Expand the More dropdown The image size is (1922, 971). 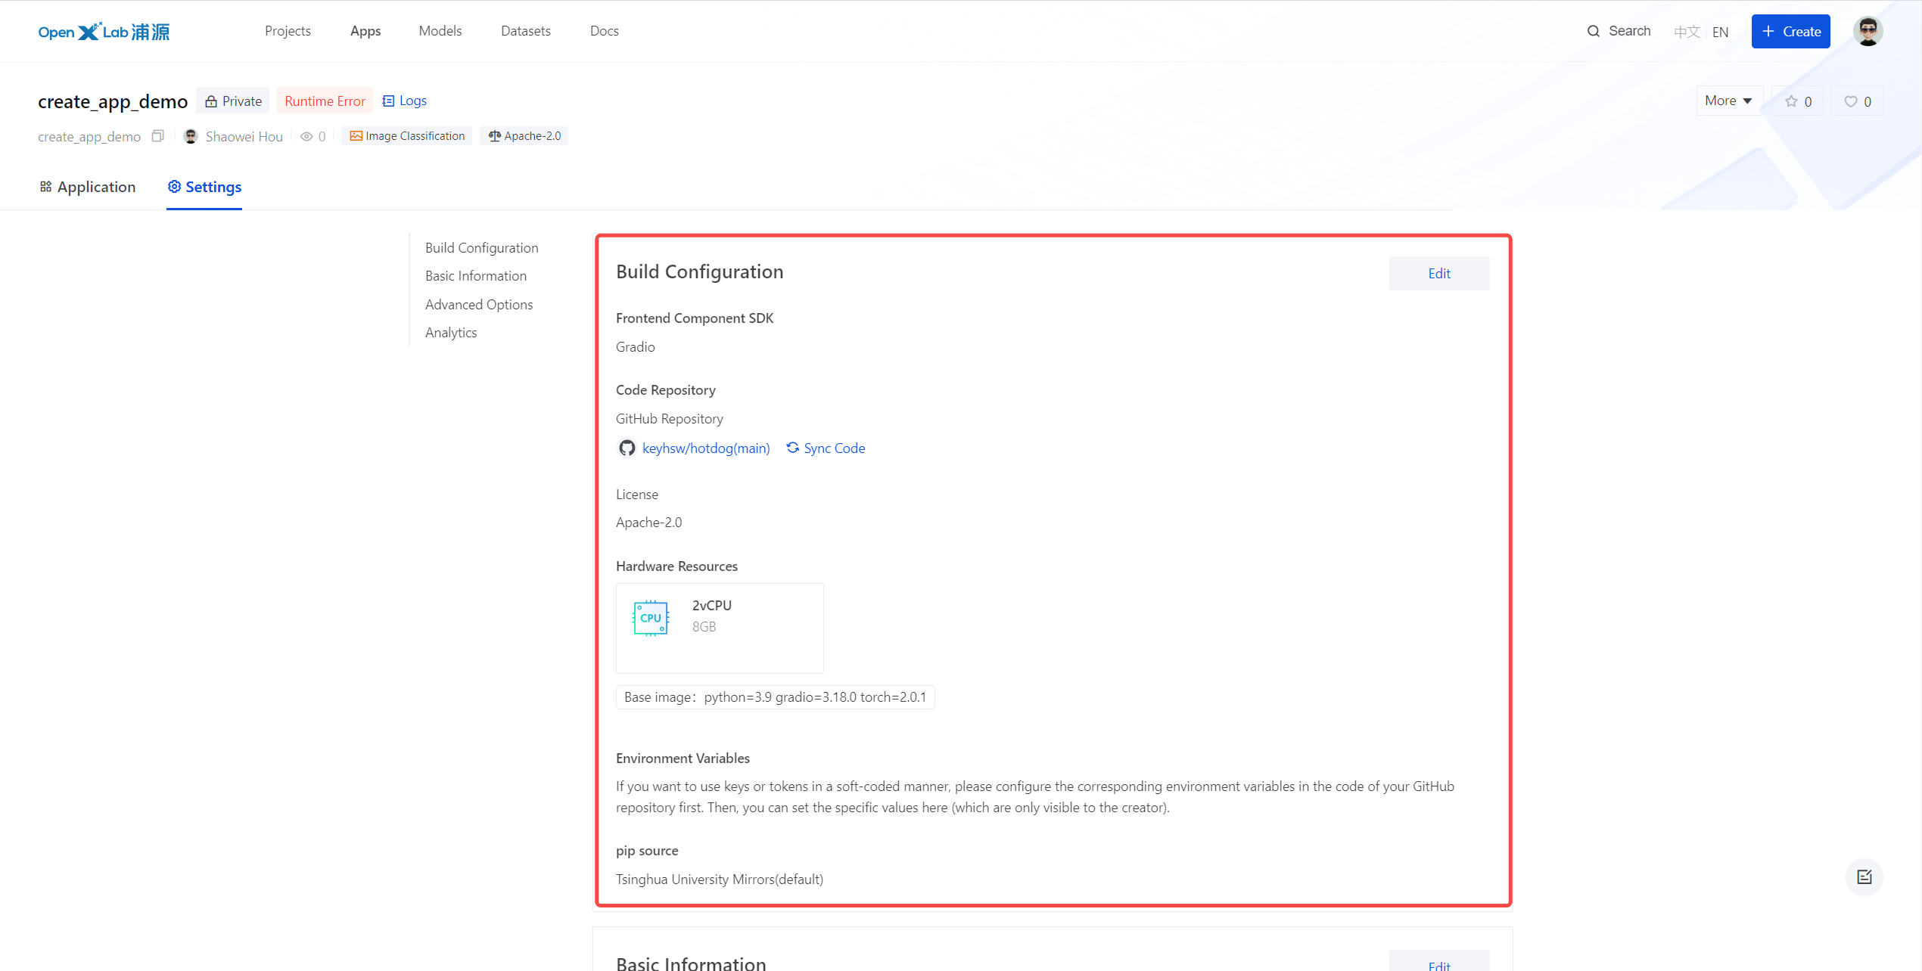[x=1728, y=101]
